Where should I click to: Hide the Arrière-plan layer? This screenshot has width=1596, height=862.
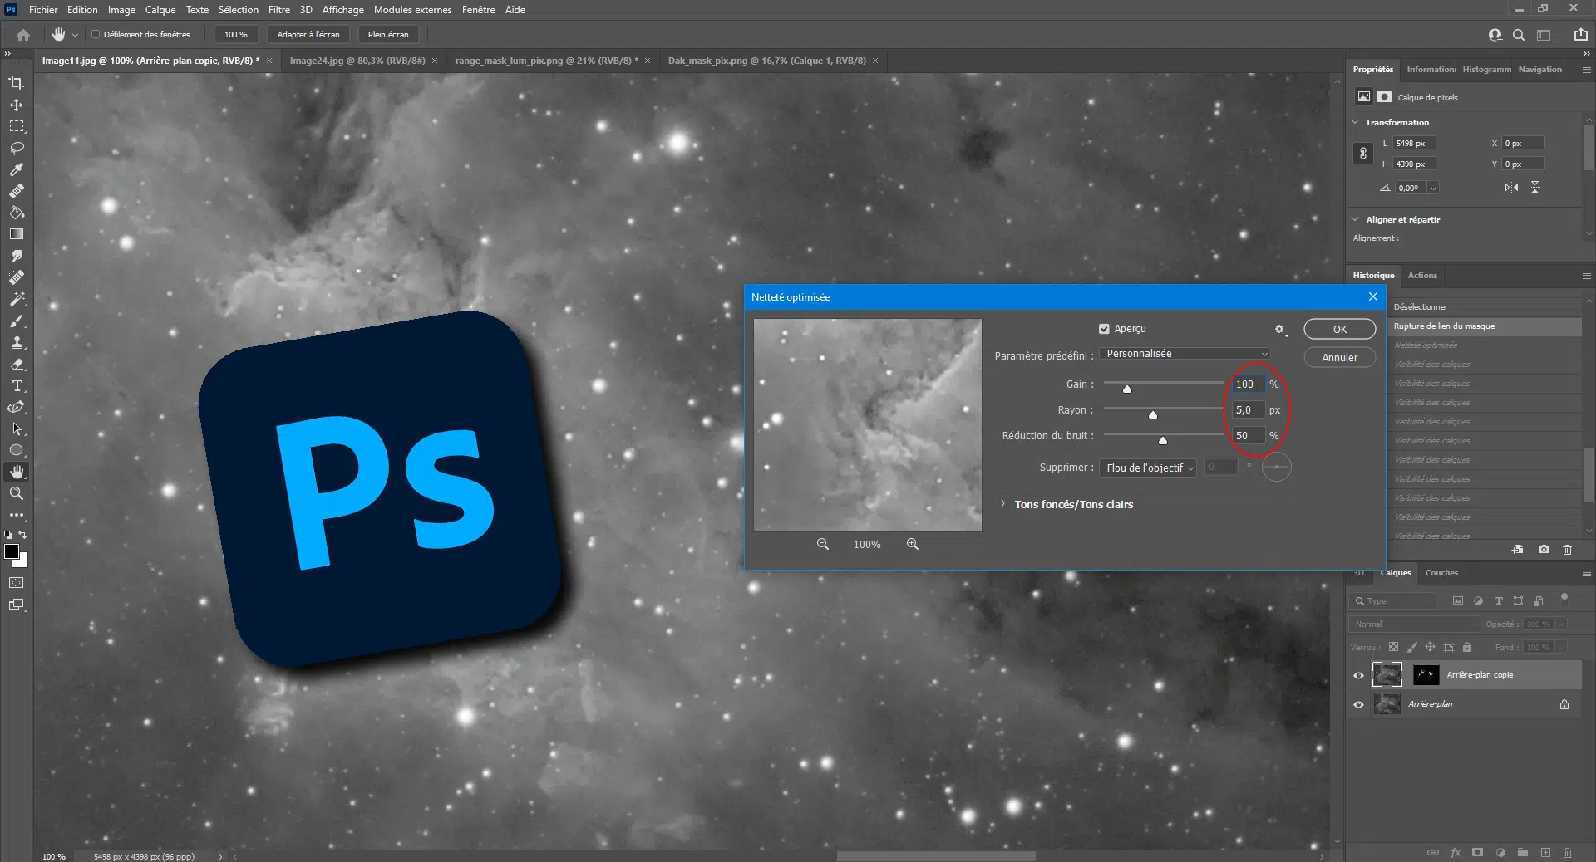coord(1359,704)
